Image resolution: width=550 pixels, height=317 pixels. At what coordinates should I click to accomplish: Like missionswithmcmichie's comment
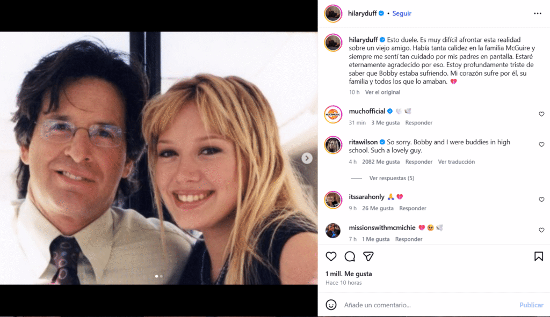pyautogui.click(x=541, y=230)
